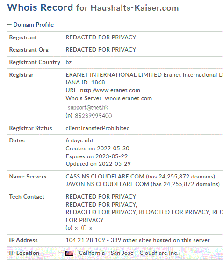Viewport: 223px width, 260px height.
Task: Click the 85239995400 phone number
Action: point(94,116)
